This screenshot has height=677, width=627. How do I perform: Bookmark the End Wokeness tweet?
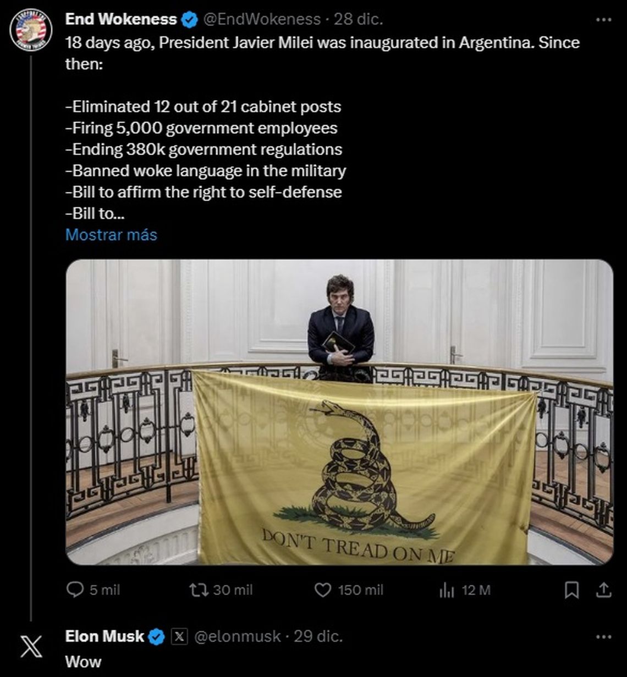[x=572, y=590]
